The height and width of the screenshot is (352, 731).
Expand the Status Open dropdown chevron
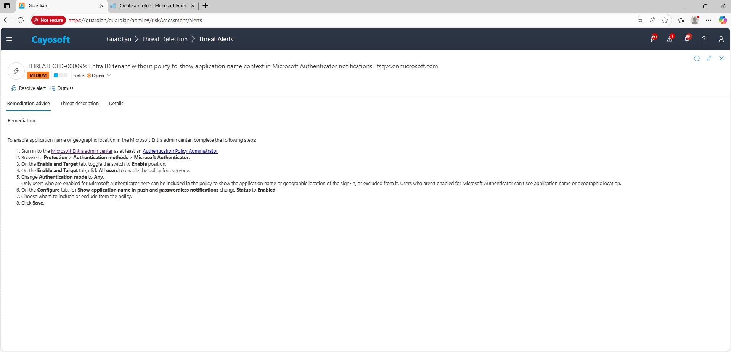point(109,75)
